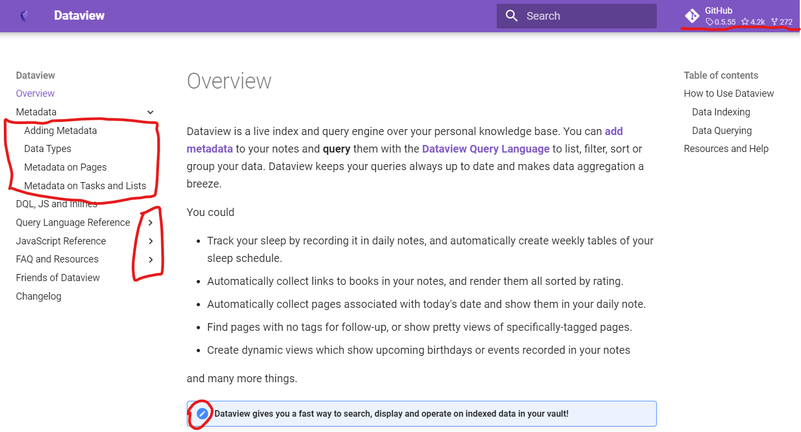Select Overview in the sidebar
Image resolution: width=801 pixels, height=432 pixels.
click(x=35, y=93)
